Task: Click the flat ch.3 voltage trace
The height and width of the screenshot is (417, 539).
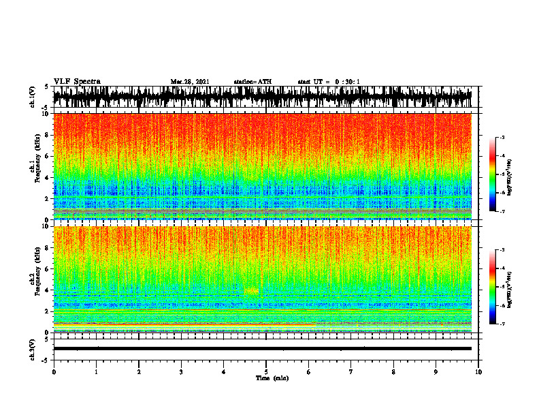Action: (262, 349)
